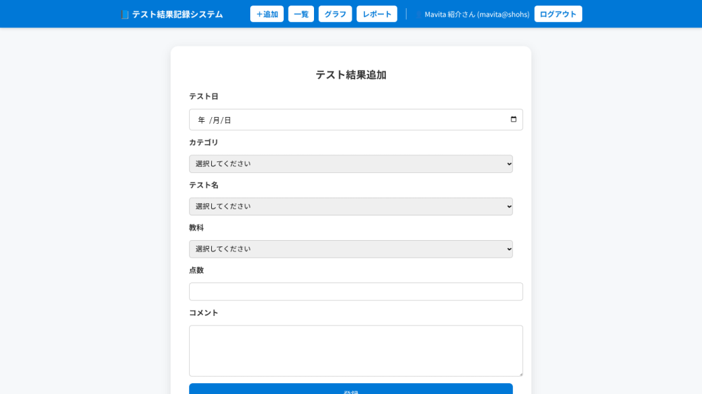The width and height of the screenshot is (702, 394).
Task: Click the logged-in user name text
Action: tap(476, 14)
